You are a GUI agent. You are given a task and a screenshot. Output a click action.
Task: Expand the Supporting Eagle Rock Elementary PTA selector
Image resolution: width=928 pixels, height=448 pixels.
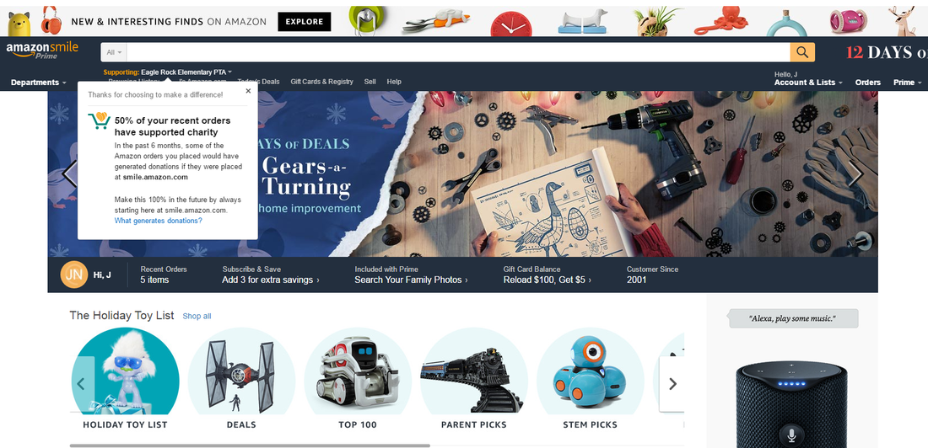pyautogui.click(x=168, y=72)
